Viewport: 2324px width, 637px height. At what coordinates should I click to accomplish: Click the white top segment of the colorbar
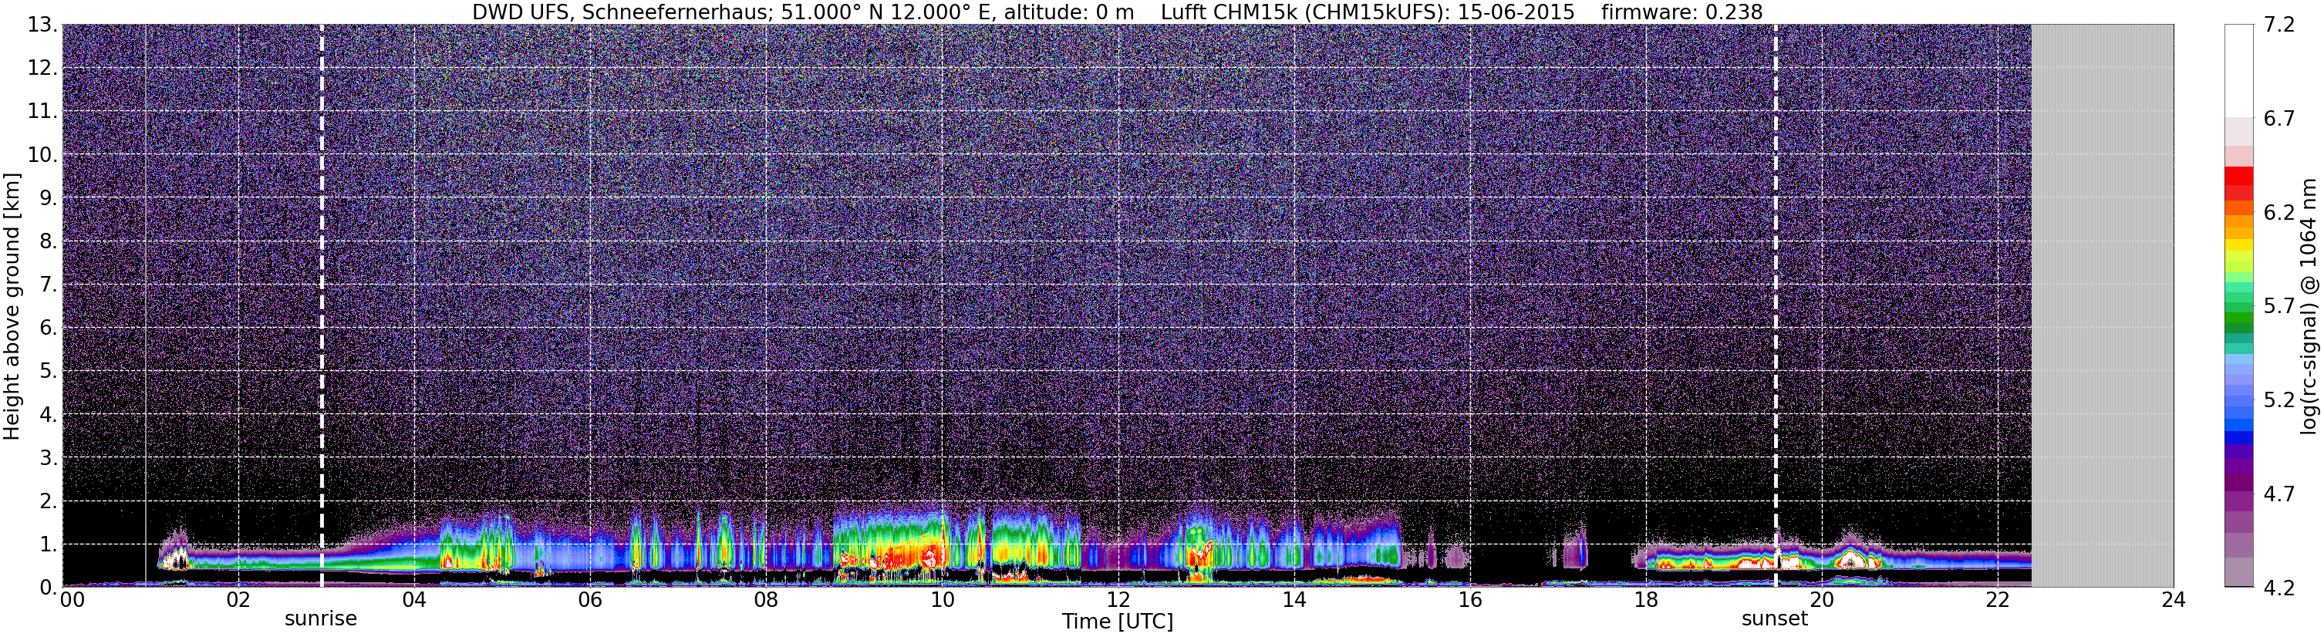pyautogui.click(x=2238, y=70)
